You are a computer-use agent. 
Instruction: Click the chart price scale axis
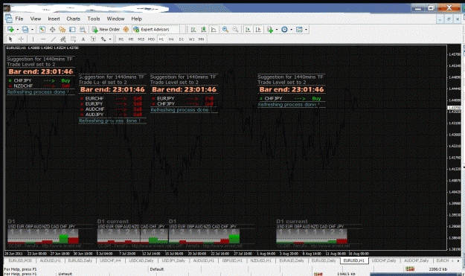point(455,147)
